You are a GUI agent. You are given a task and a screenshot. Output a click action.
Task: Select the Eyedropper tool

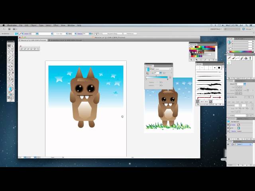tap(9, 76)
